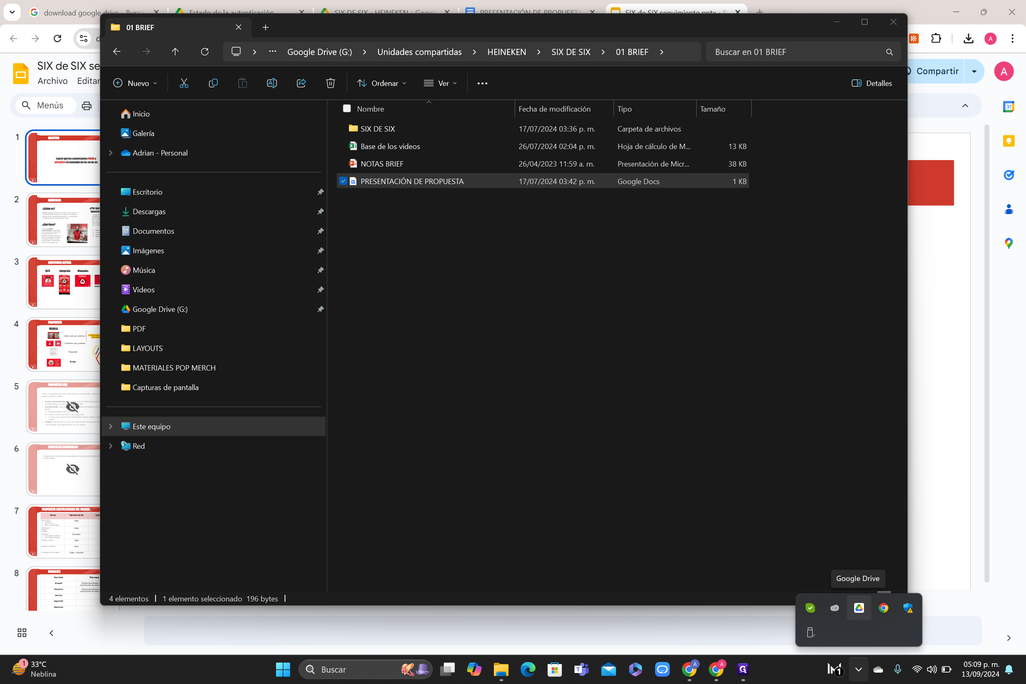Toggle the select-all checkbox beside Nombre
The width and height of the screenshot is (1026, 684).
(347, 109)
